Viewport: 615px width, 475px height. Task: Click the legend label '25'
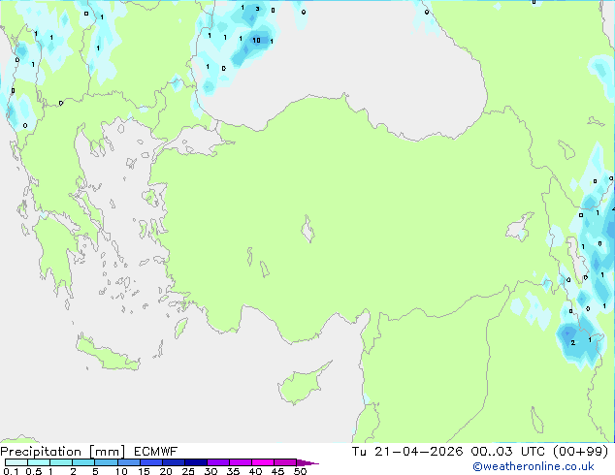pyautogui.click(x=188, y=471)
